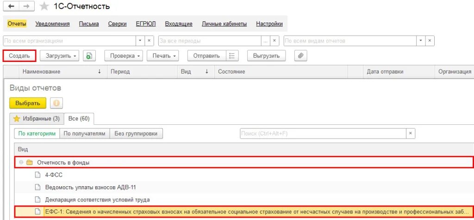
Task: Open the Настройки section
Action: [269, 24]
